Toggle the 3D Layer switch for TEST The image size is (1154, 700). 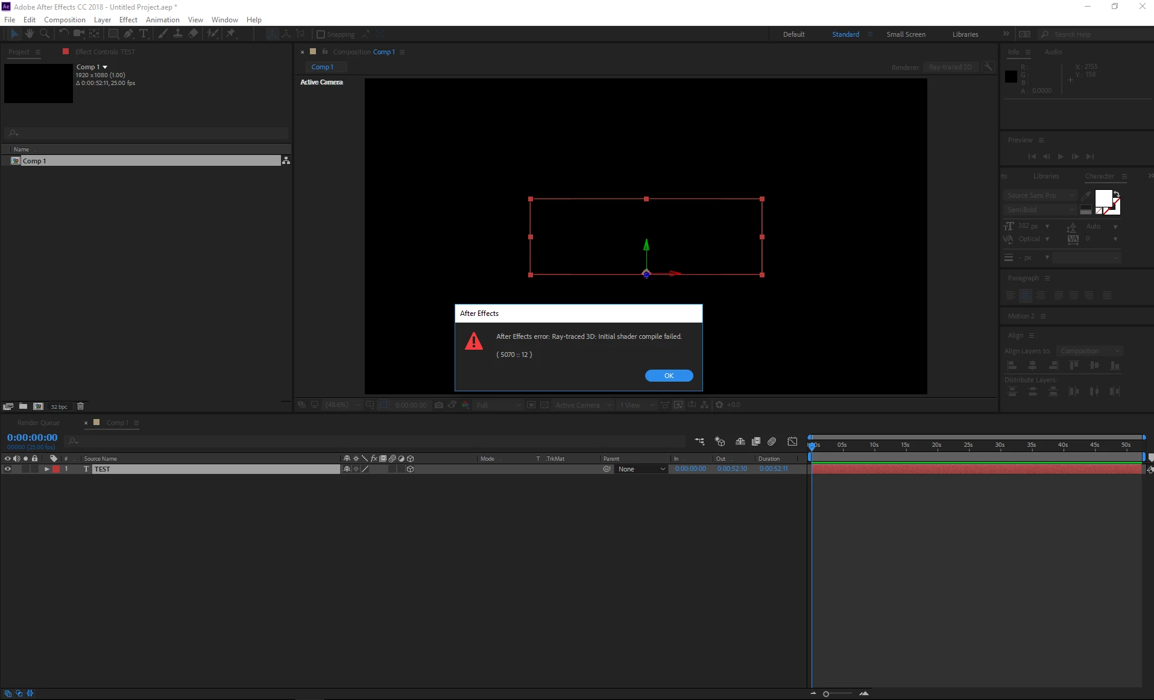coord(410,469)
